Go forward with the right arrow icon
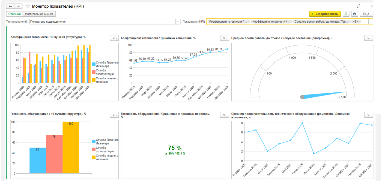The width and height of the screenshot is (382, 181). 18,6
